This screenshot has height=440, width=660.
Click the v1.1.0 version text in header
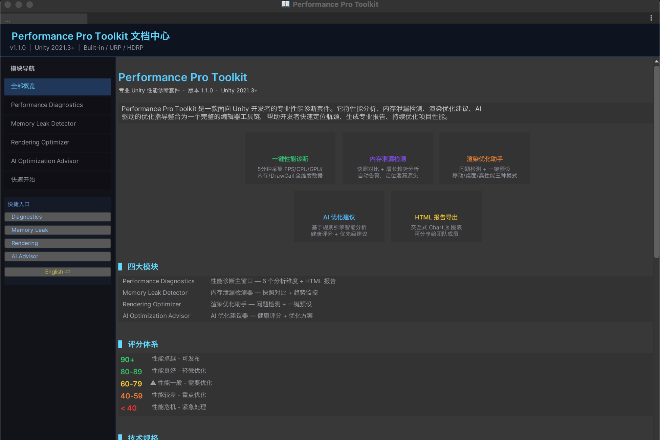(18, 48)
